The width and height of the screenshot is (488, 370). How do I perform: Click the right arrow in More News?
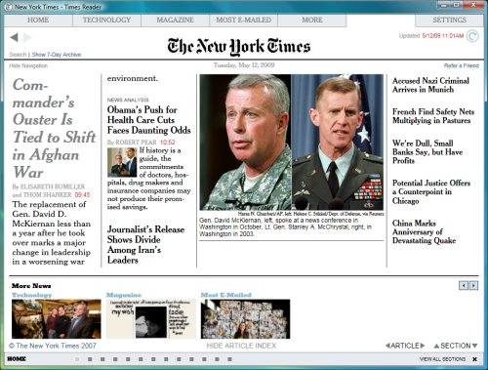[473, 285]
